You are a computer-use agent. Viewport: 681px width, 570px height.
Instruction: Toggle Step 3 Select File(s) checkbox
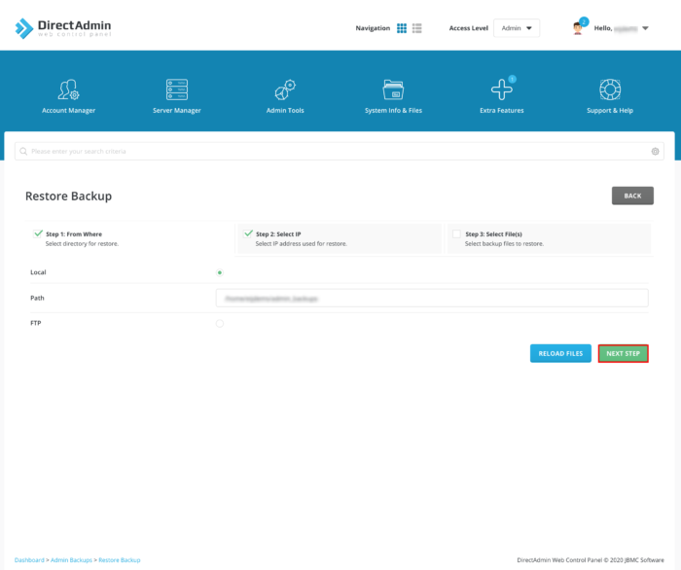click(x=456, y=234)
